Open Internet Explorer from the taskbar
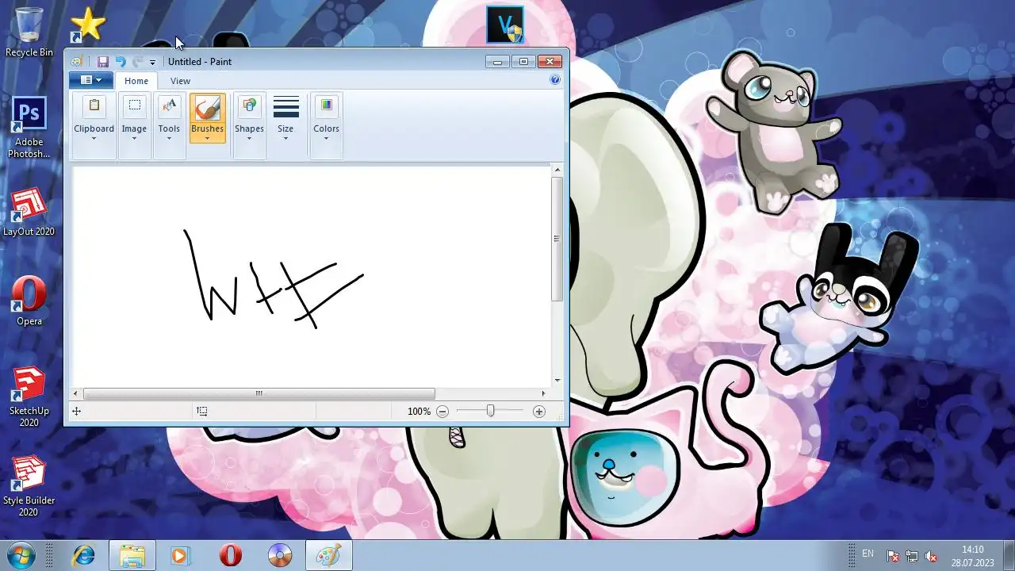Screen dimensions: 1015x571 pos(82,555)
